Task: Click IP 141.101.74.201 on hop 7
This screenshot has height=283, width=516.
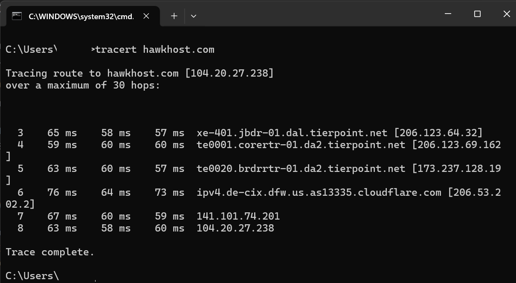Action: (238, 217)
